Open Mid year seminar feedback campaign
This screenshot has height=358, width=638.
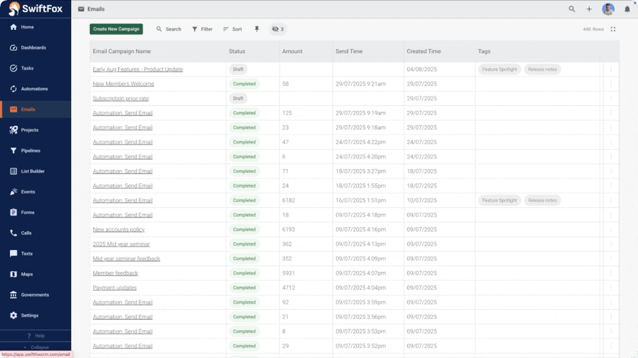click(x=126, y=259)
